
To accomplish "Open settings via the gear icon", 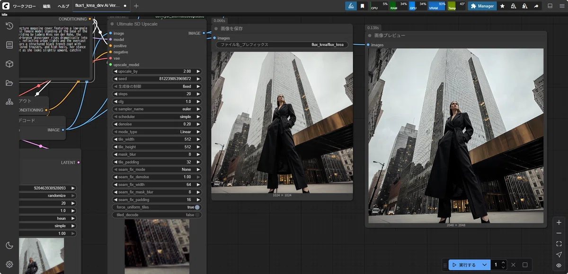I will coord(9,264).
